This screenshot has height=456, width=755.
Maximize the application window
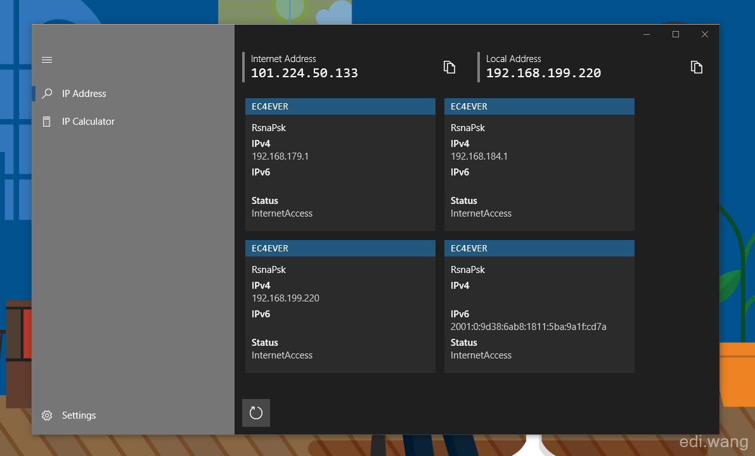[x=676, y=34]
